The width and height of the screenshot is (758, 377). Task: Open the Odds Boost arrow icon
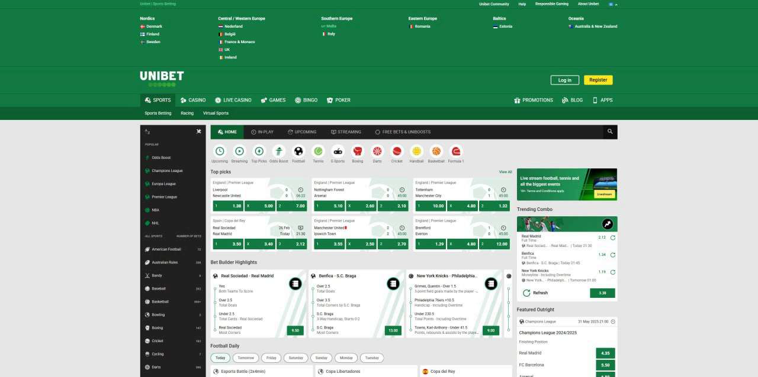(x=279, y=151)
